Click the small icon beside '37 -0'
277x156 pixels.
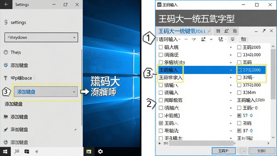[239, 131]
